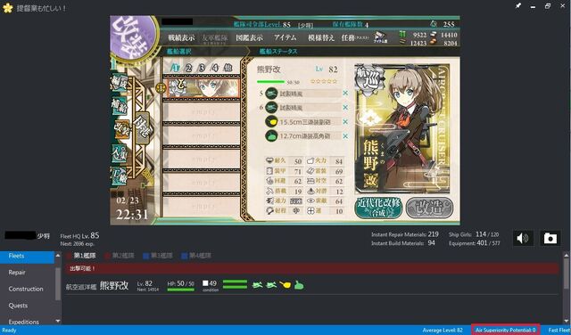Remove the 15.5cm三連装副砲 equipment with X
This screenshot has width=571, height=335.
pyautogui.click(x=345, y=122)
